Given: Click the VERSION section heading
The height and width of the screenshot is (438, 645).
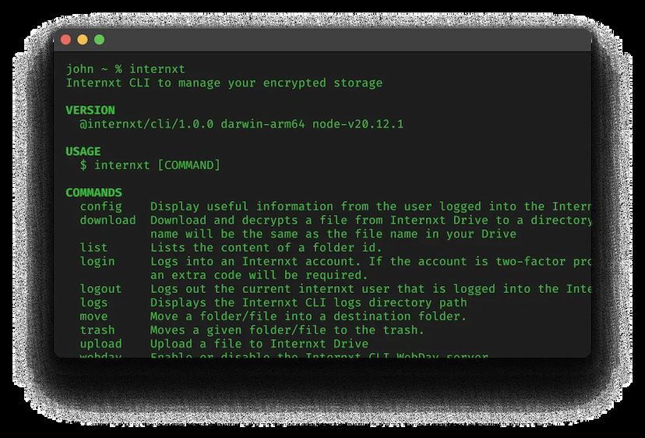Looking at the screenshot, I should click(x=90, y=110).
